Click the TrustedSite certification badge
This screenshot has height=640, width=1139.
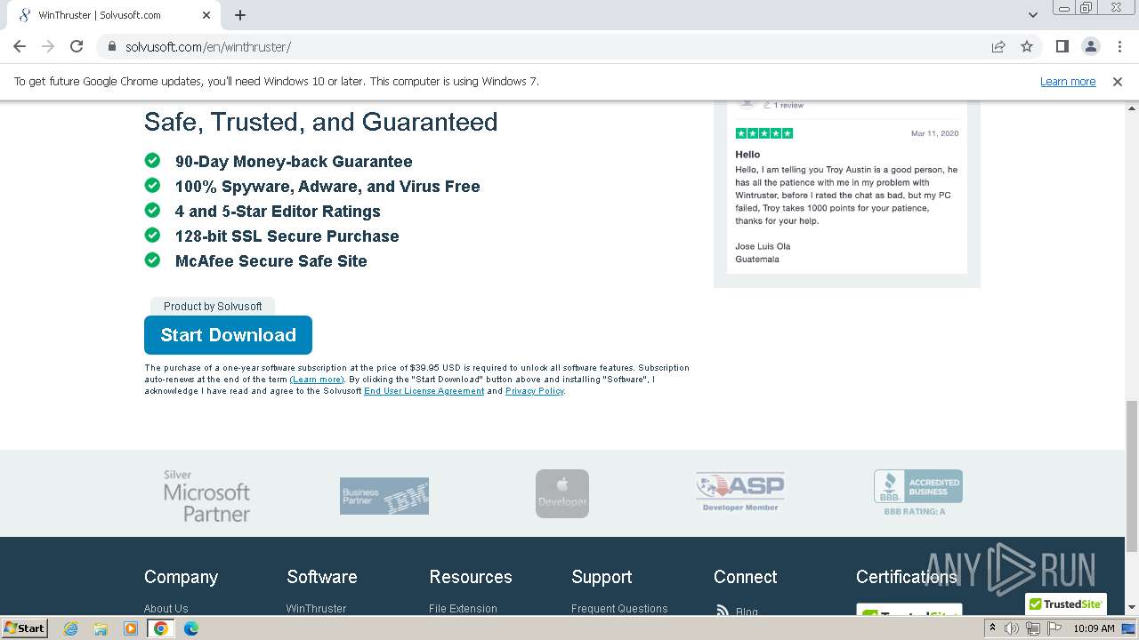pyautogui.click(x=909, y=611)
